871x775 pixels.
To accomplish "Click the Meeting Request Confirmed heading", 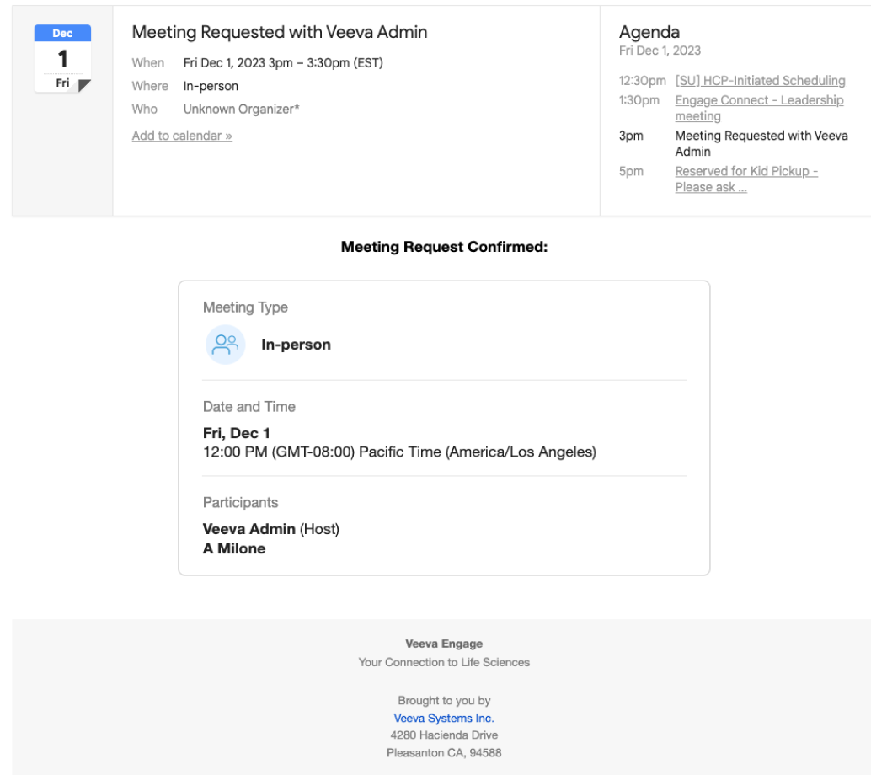I will pyautogui.click(x=444, y=247).
